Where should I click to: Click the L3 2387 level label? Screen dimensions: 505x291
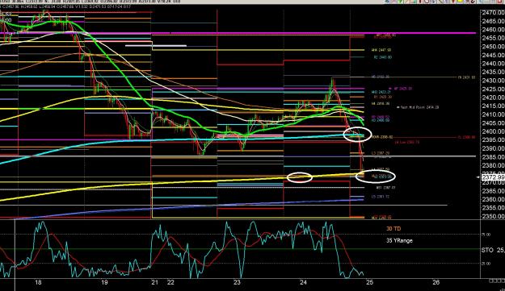coord(381,153)
